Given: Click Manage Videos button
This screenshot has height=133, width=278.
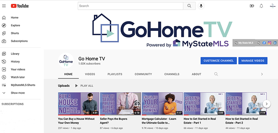Looking at the screenshot, I should [x=253, y=60].
